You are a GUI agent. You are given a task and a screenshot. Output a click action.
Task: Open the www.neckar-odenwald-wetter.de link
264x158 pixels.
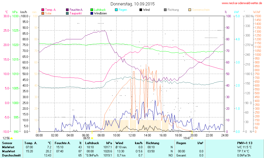(x=242, y=3)
